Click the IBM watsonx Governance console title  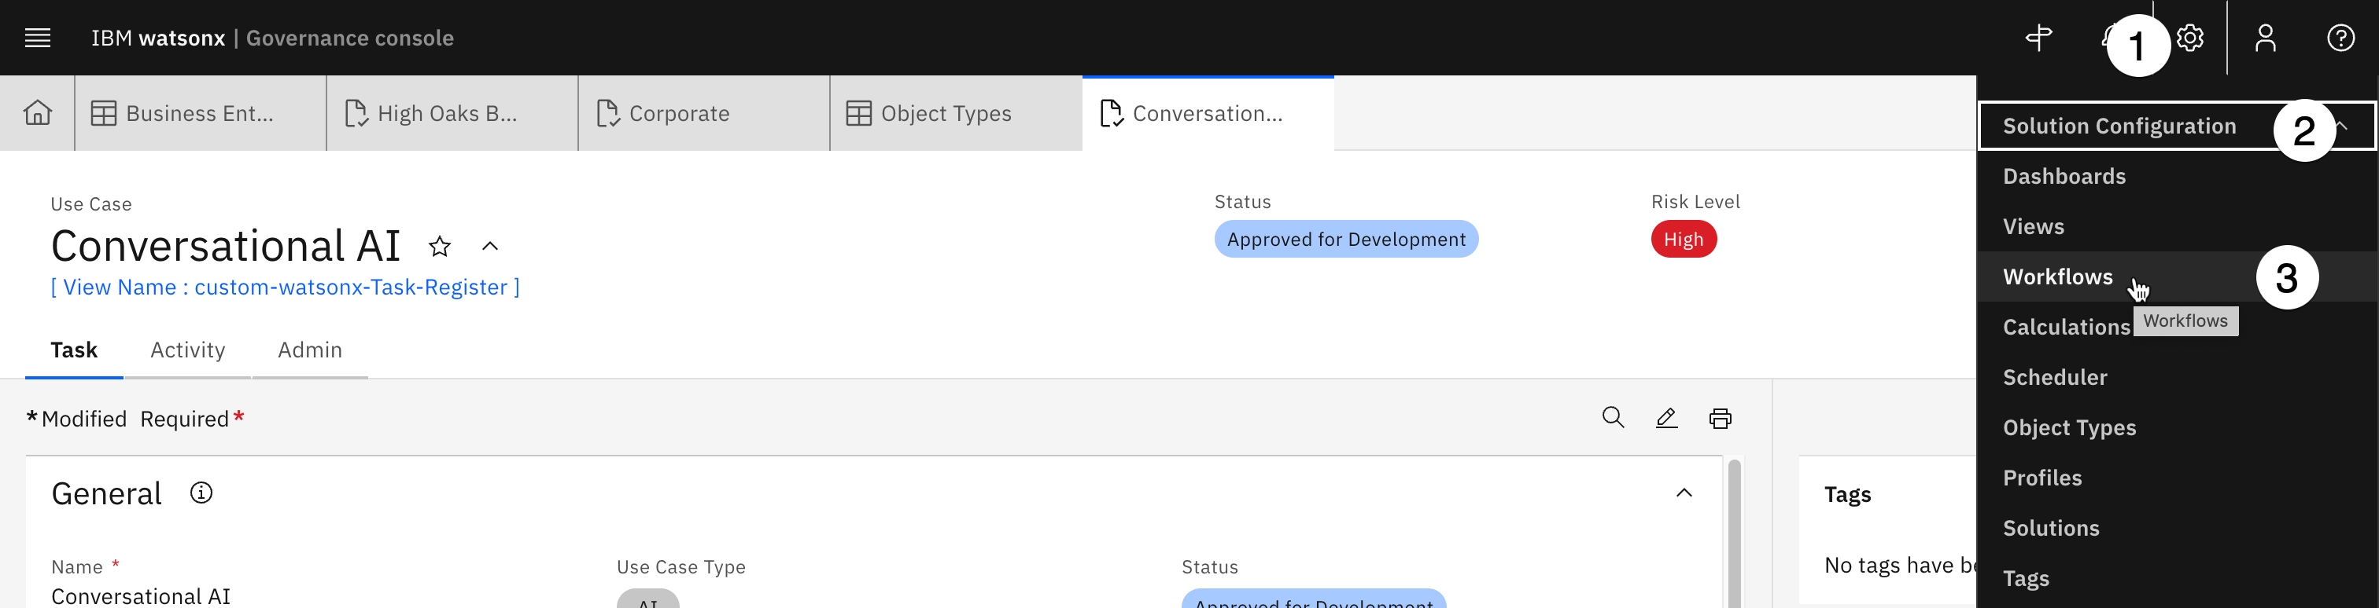[x=272, y=38]
